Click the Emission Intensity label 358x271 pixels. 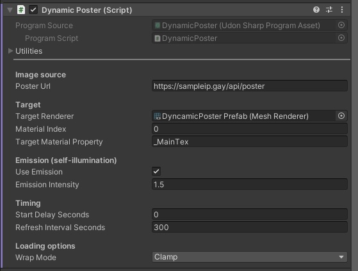(x=47, y=185)
